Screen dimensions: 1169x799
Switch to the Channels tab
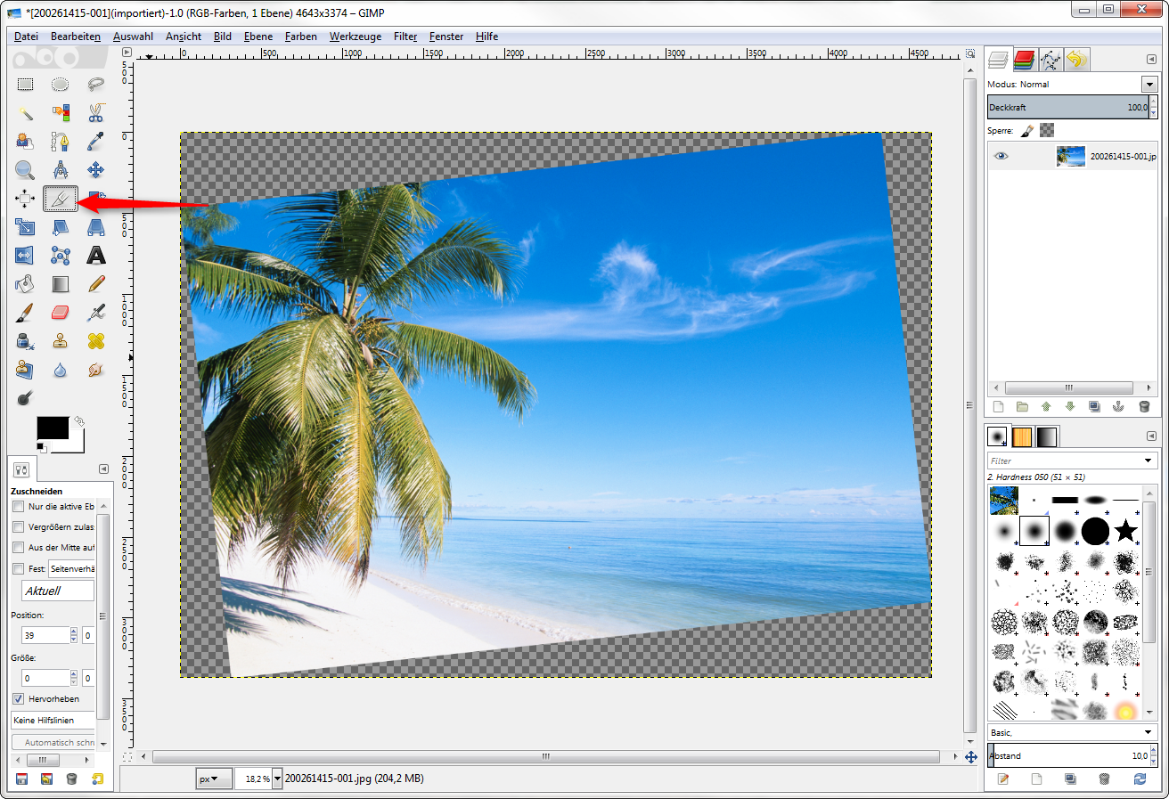click(1024, 60)
